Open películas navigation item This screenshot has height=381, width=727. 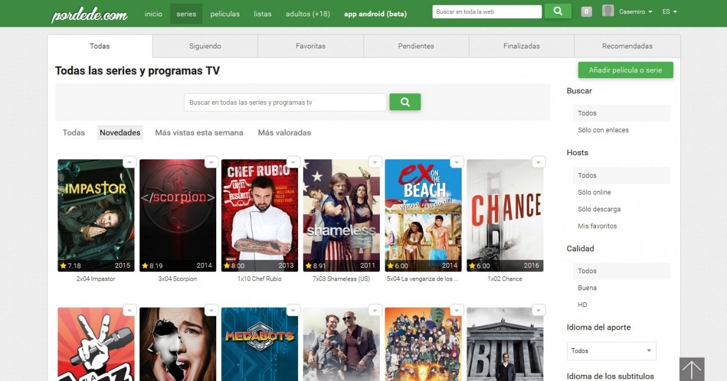[225, 13]
